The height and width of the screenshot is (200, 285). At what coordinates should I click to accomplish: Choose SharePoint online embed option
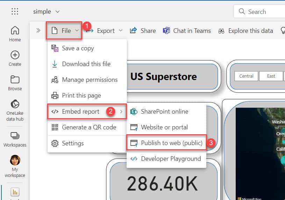tap(166, 112)
